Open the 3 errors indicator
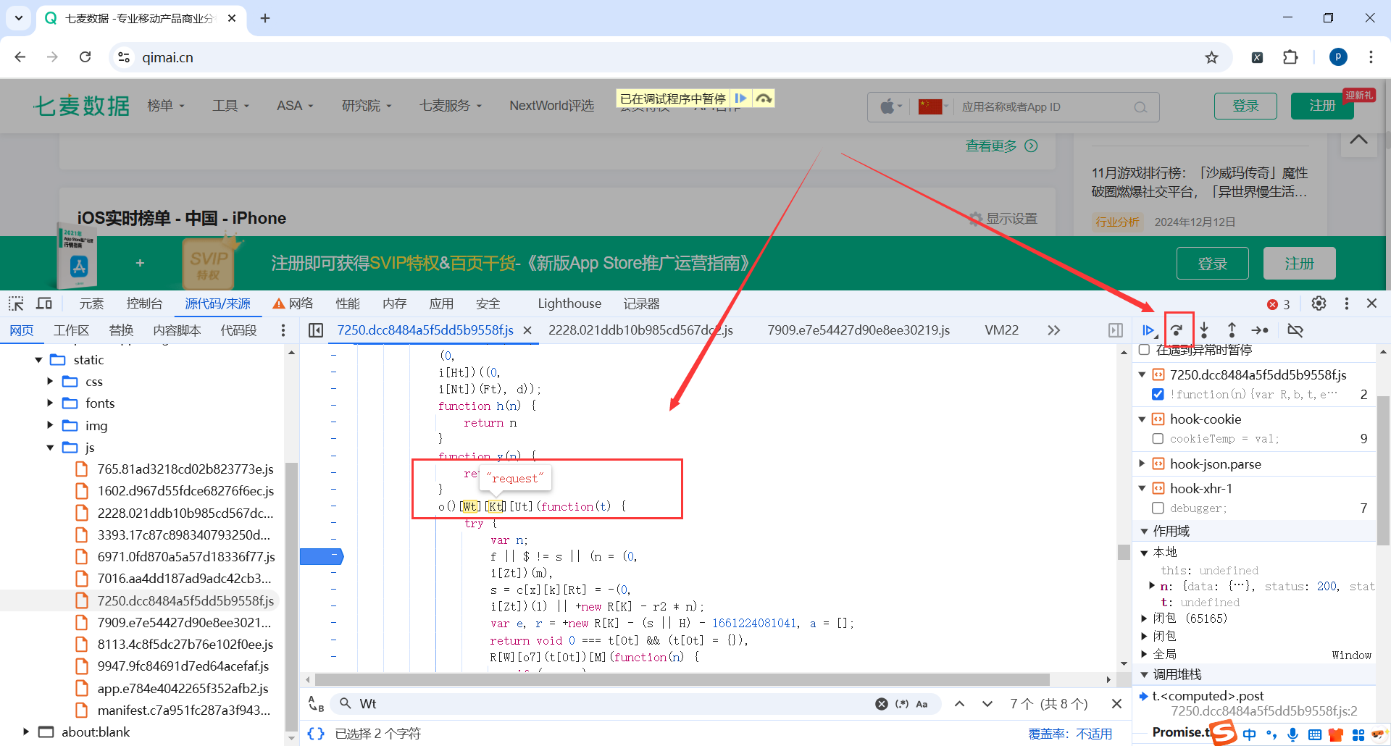1391x746 pixels. [1279, 304]
